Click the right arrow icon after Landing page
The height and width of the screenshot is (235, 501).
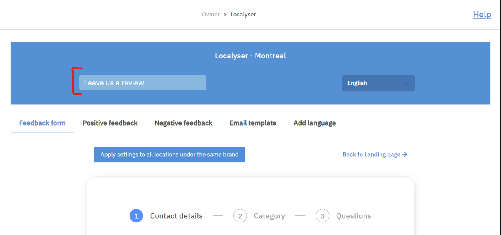coord(404,154)
